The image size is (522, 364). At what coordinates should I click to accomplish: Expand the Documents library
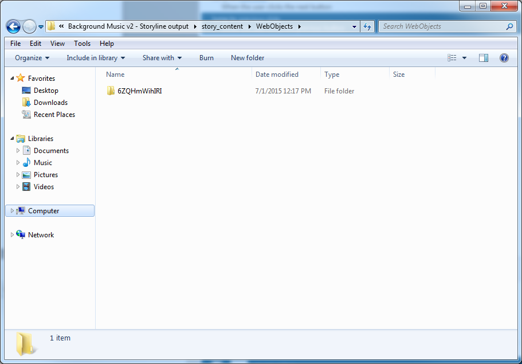[x=18, y=151]
